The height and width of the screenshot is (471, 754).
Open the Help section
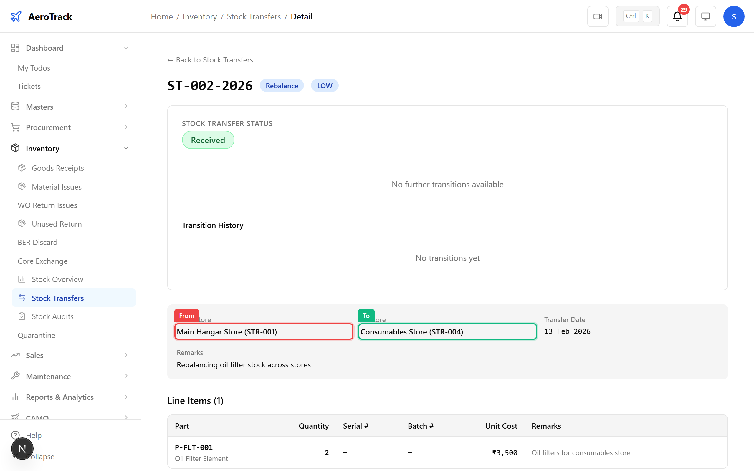pos(34,435)
